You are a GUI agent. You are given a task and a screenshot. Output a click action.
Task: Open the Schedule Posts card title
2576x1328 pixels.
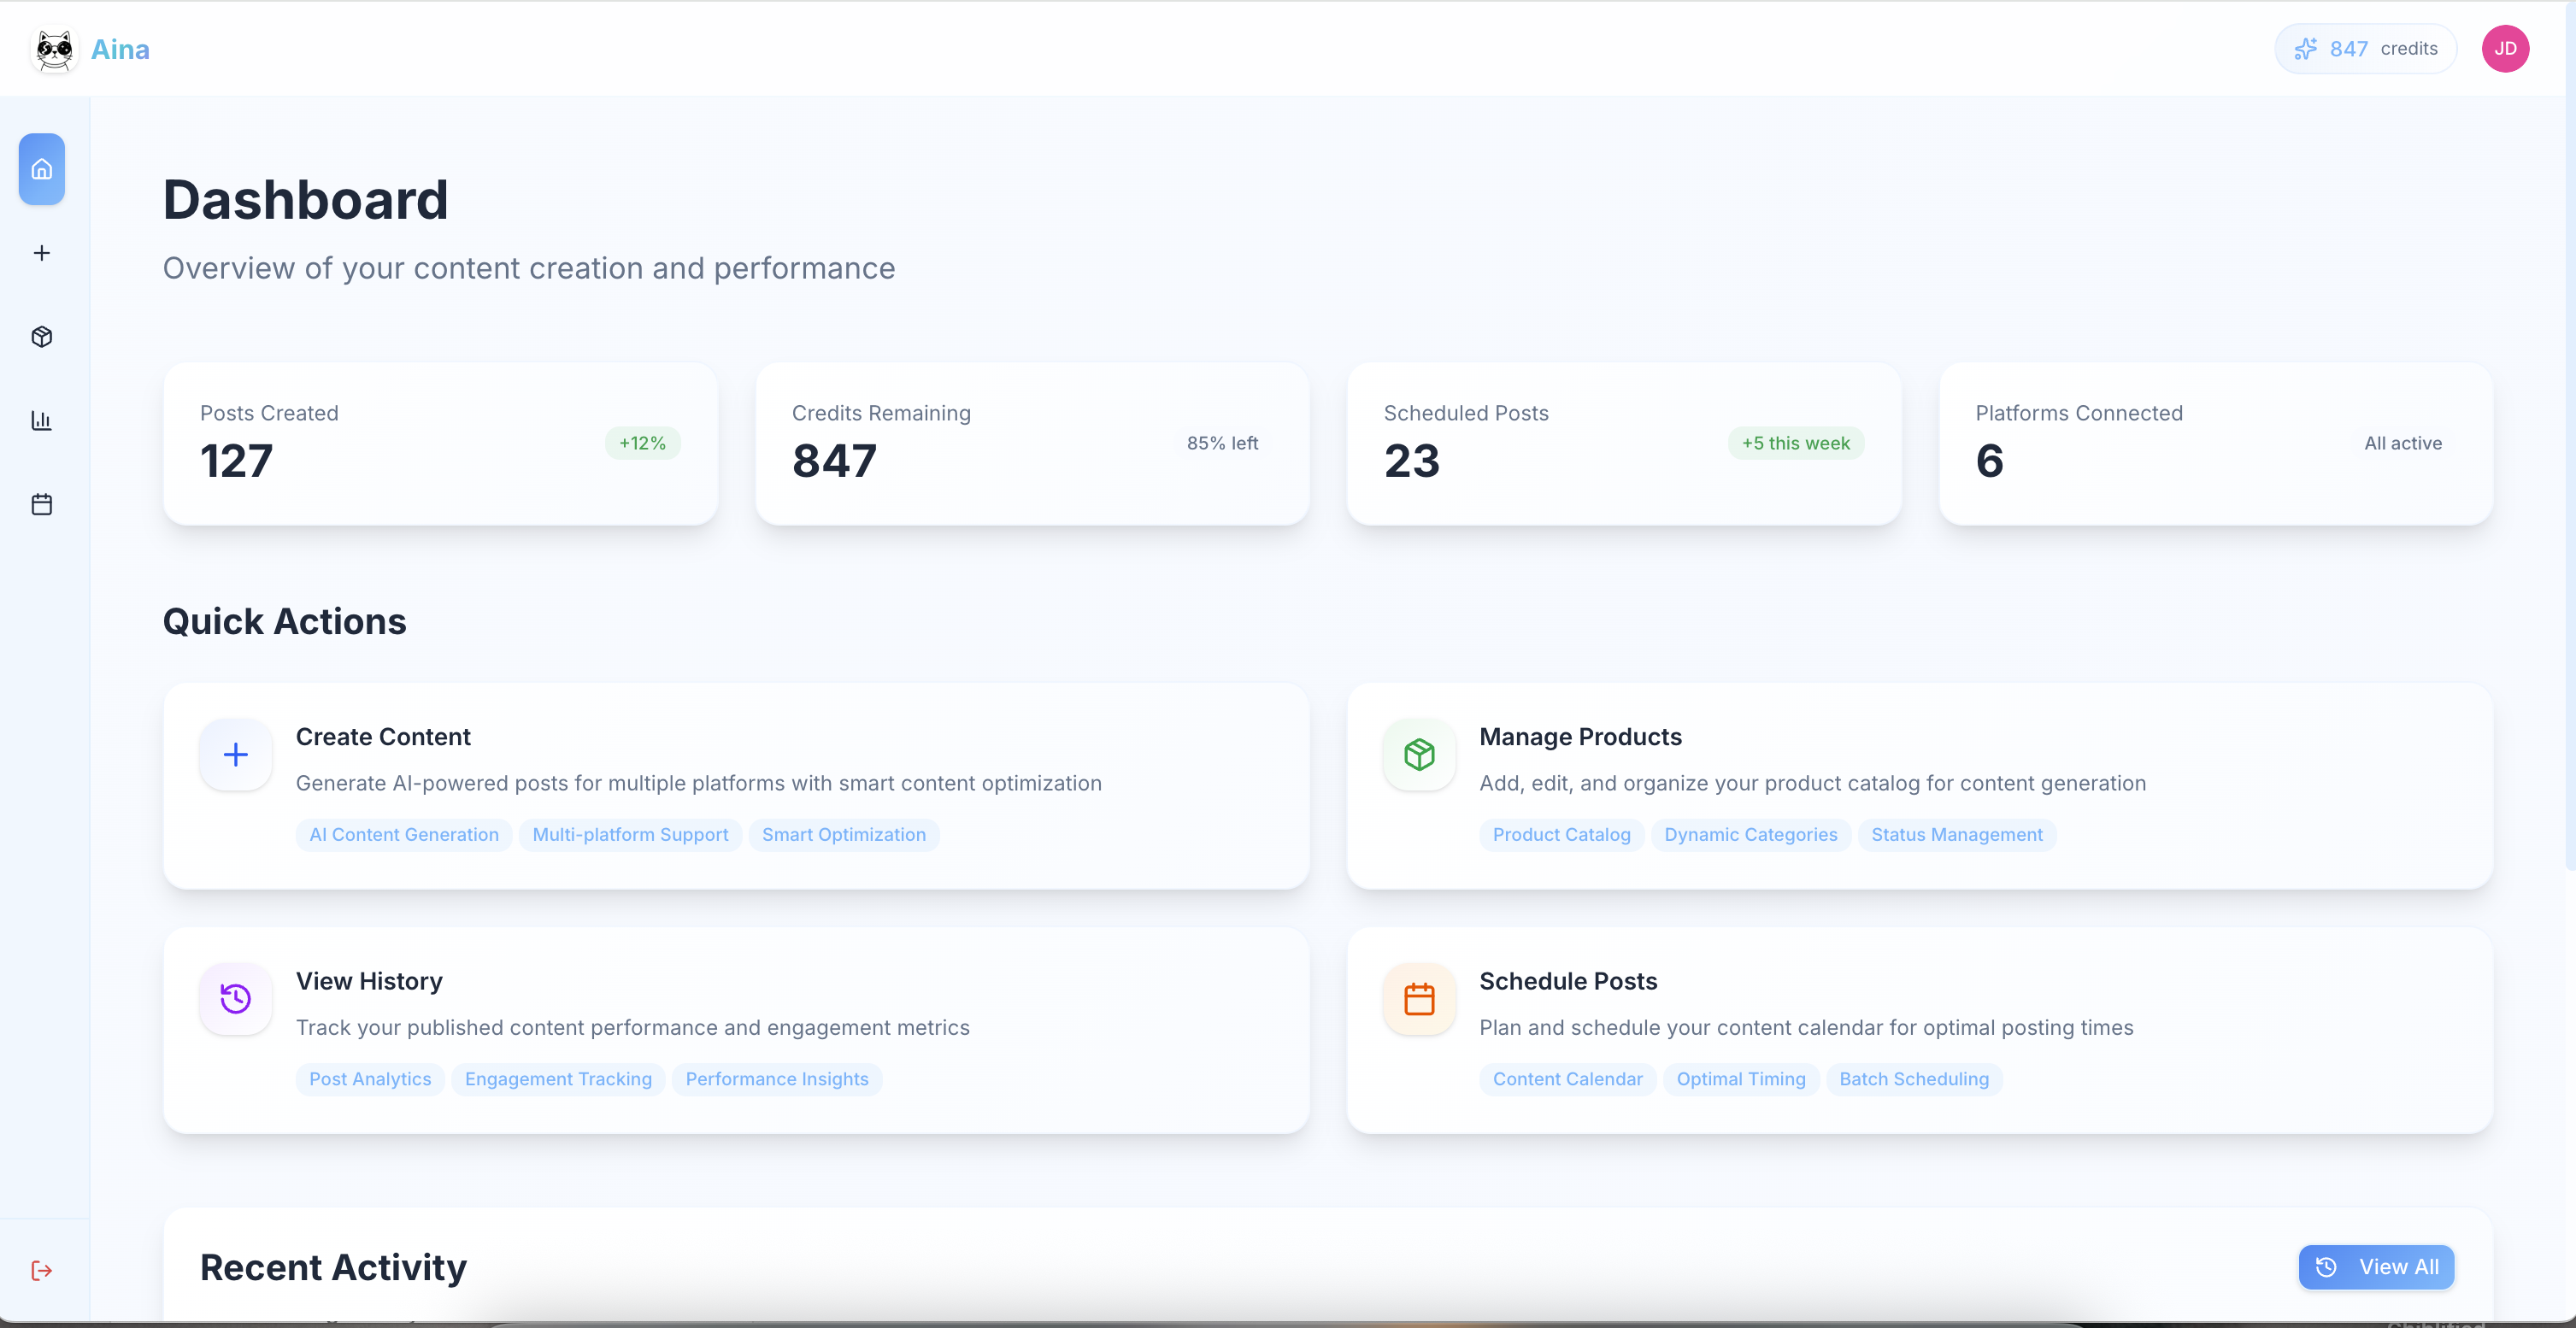click(x=1567, y=981)
